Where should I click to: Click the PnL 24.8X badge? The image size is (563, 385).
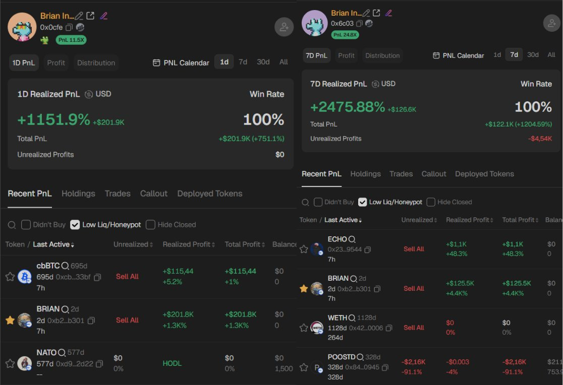coord(345,35)
